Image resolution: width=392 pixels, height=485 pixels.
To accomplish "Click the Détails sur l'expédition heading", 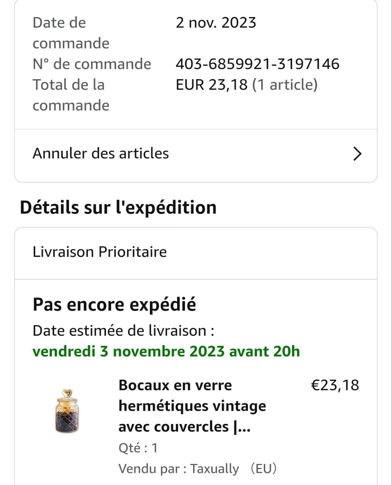I will click(x=118, y=208).
